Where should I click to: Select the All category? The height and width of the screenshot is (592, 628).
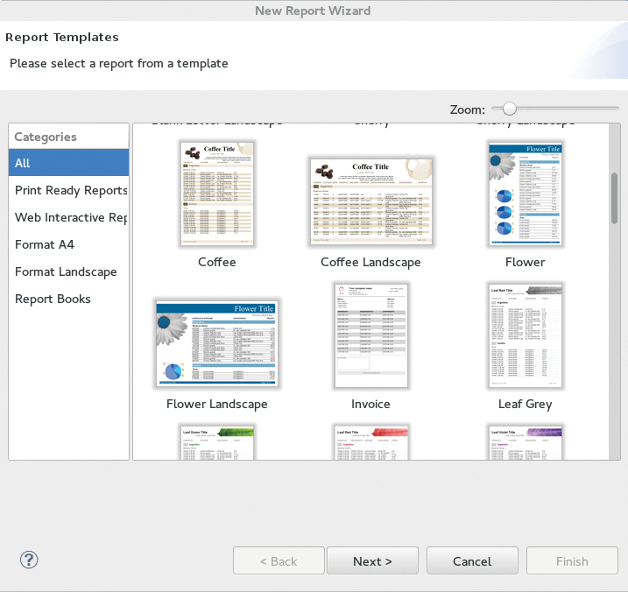pos(68,163)
